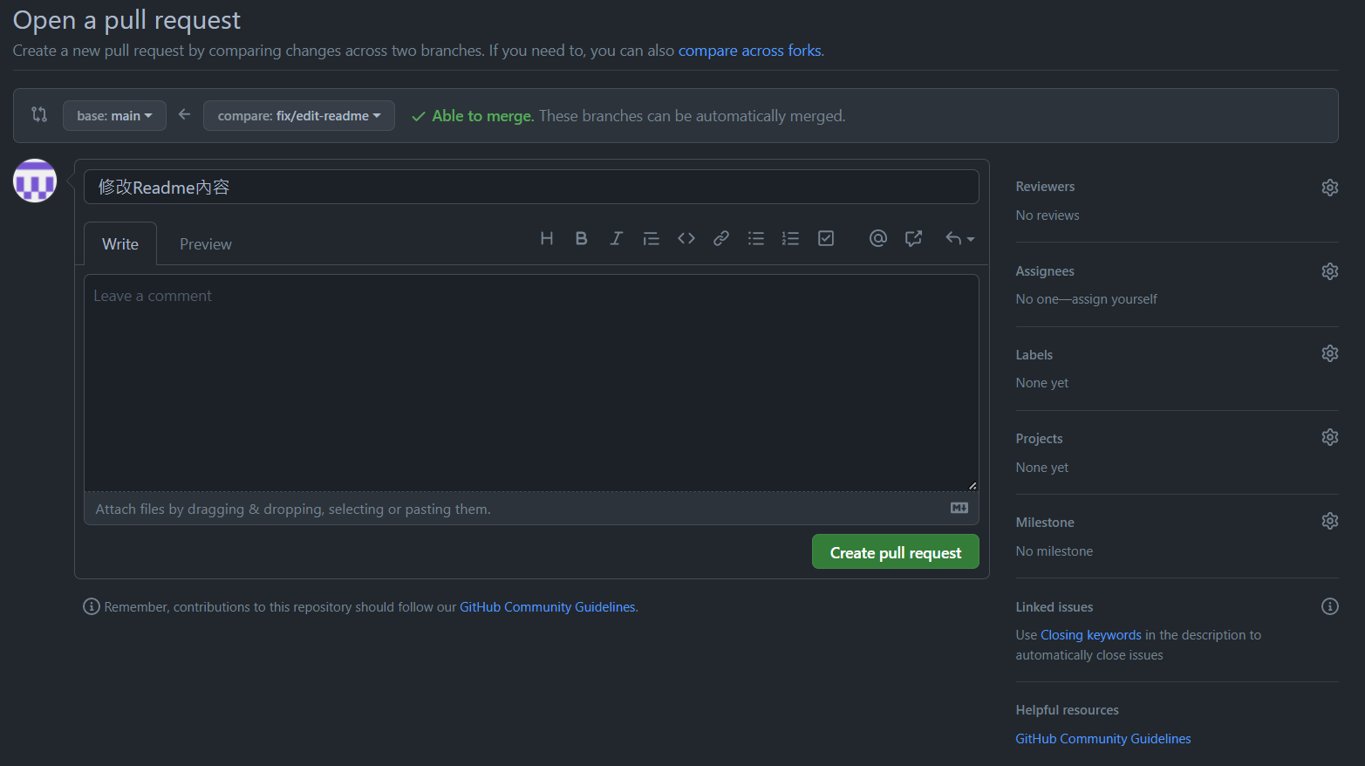Mention a user with the @ icon

878,238
